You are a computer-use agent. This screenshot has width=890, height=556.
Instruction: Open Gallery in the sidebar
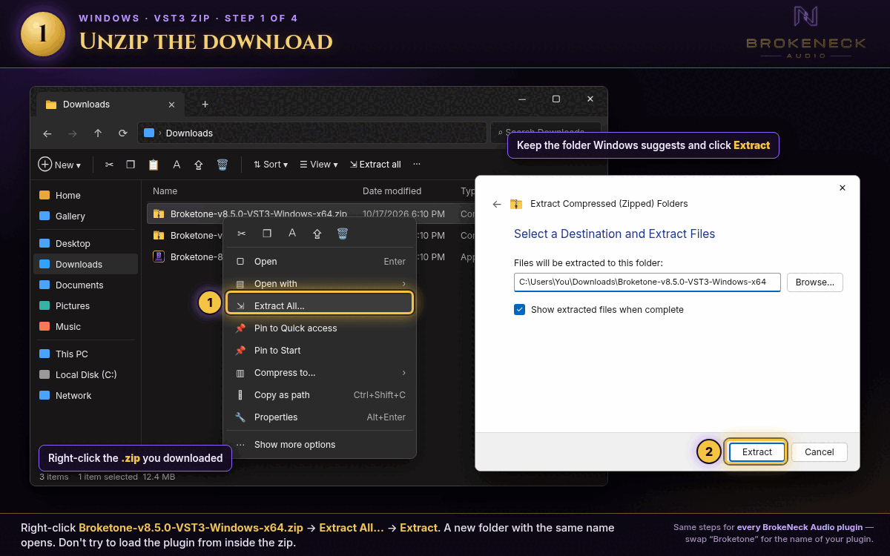tap(85, 216)
